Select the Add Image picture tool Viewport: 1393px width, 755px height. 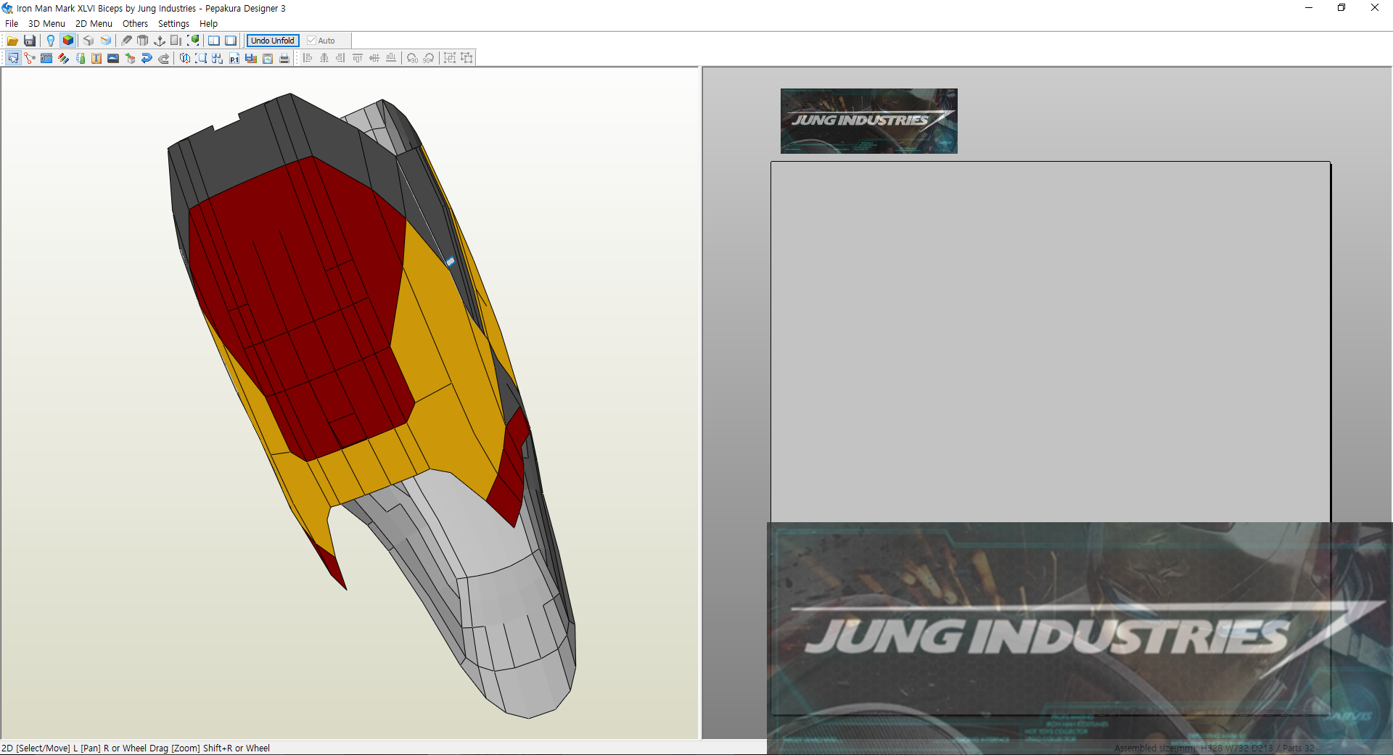tap(113, 58)
